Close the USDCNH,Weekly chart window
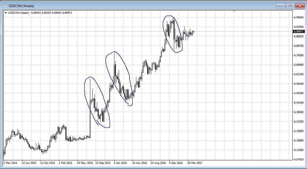307x169 pixels. click(300, 5)
